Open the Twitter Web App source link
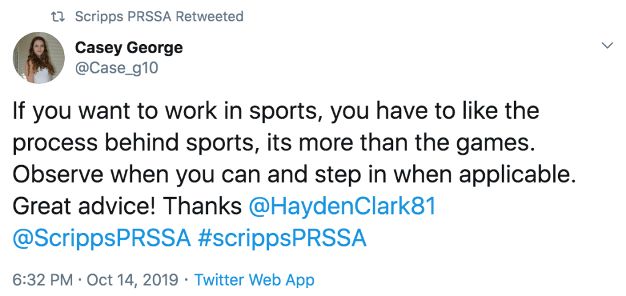Viewport: 626px width, 296px height. pos(254,281)
